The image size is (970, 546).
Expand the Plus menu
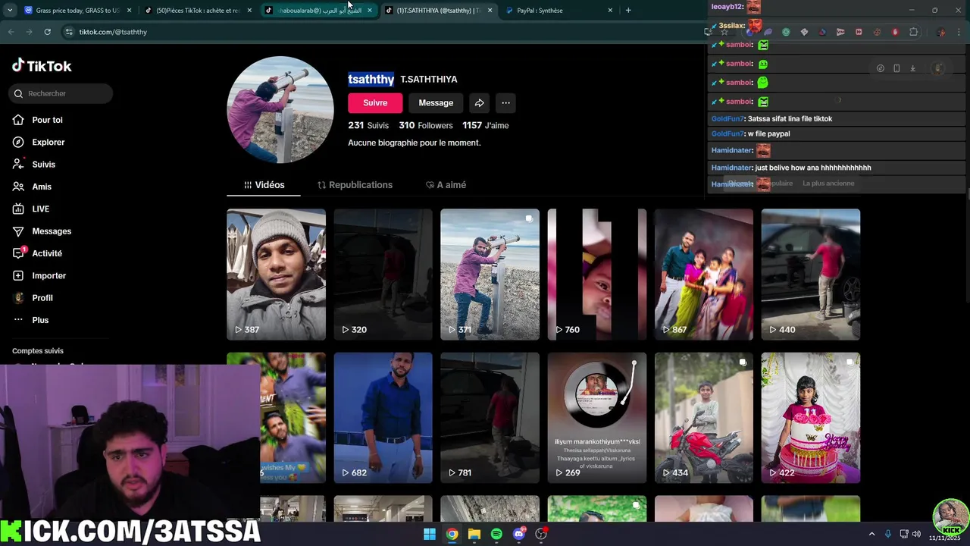point(40,320)
